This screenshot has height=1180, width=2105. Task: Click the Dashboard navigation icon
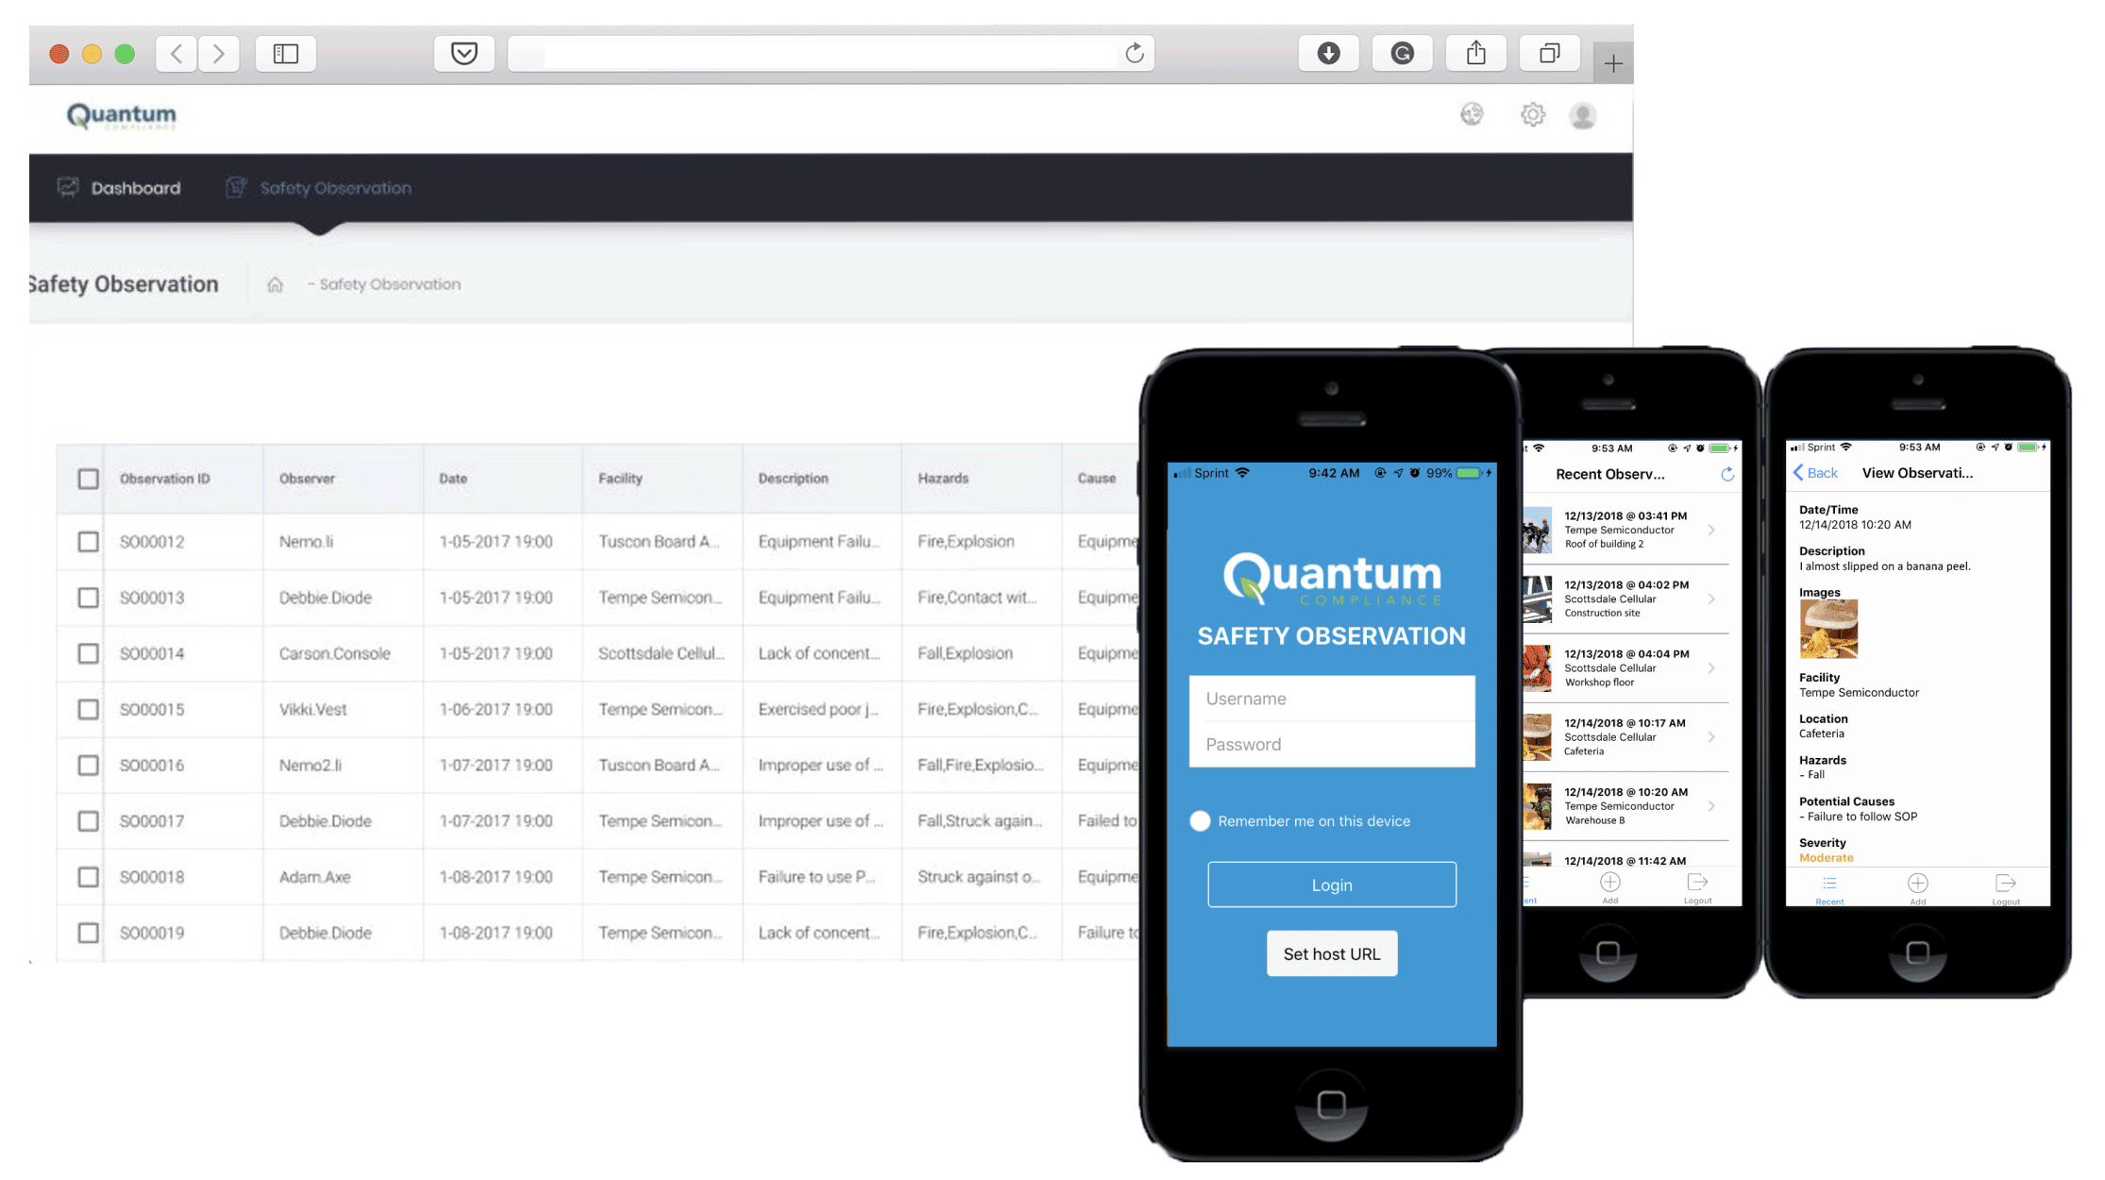tap(68, 188)
